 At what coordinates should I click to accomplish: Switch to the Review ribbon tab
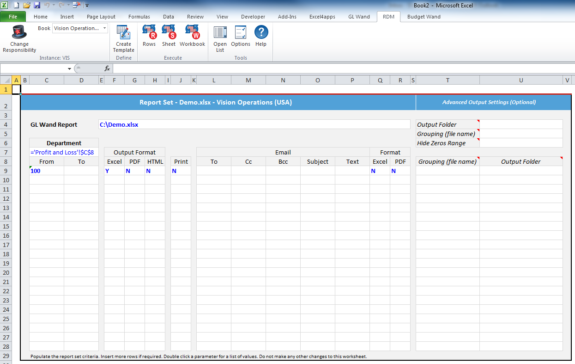195,17
